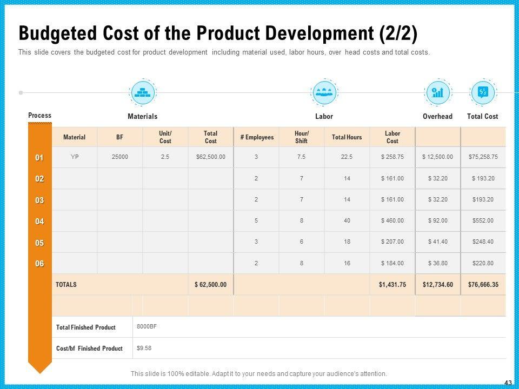The width and height of the screenshot is (519, 389).
Task: Click the YP material cell
Action: (x=75, y=157)
